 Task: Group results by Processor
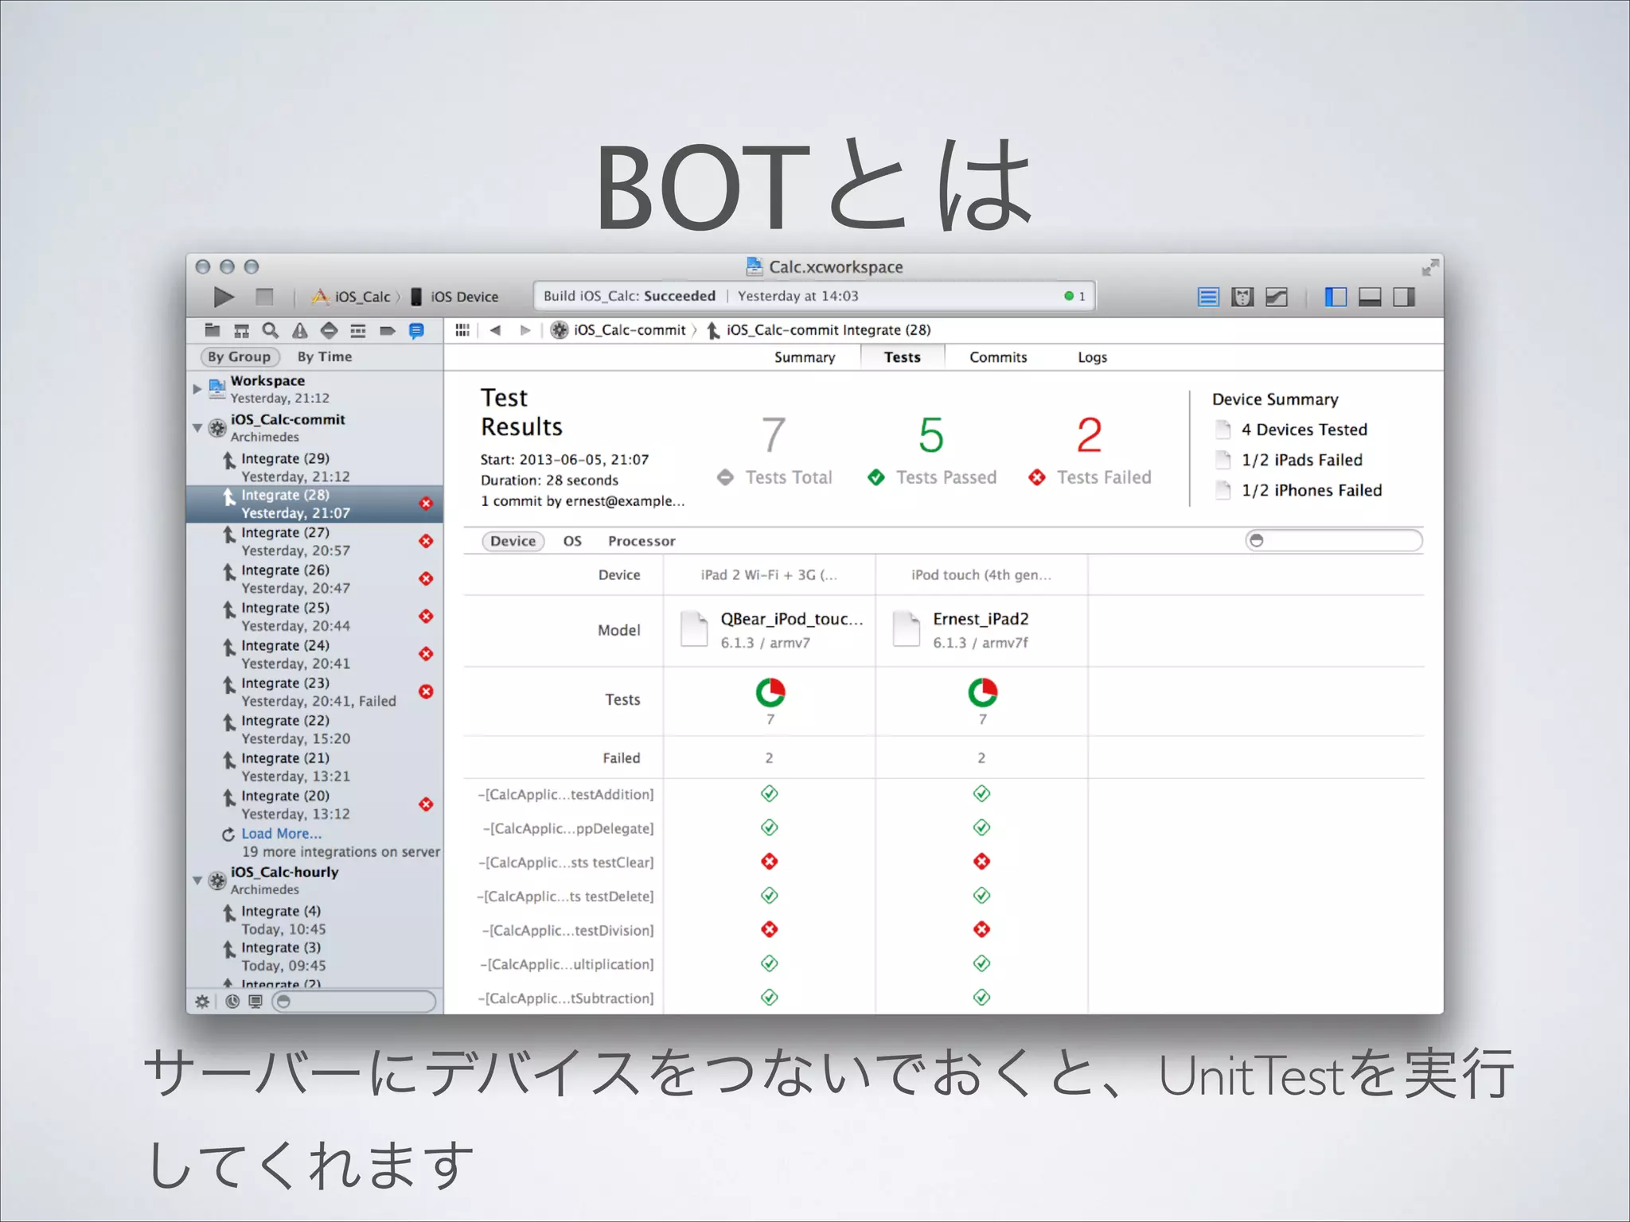click(641, 542)
